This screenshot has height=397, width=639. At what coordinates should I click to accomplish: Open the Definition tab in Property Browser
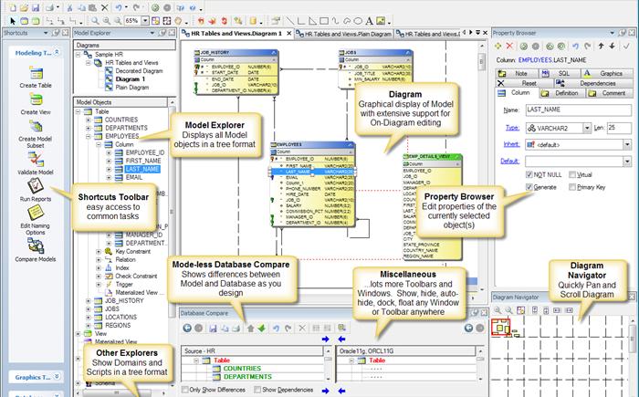562,93
